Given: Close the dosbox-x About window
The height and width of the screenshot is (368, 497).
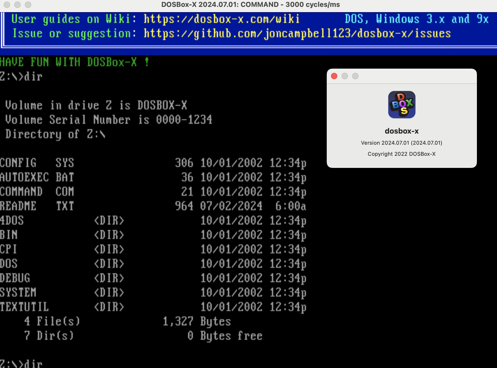Looking at the screenshot, I should click(x=334, y=76).
